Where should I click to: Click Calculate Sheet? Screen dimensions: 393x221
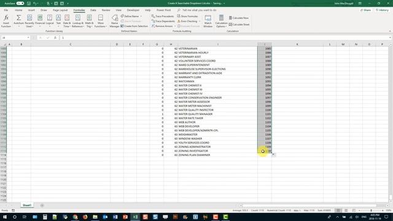click(x=239, y=25)
